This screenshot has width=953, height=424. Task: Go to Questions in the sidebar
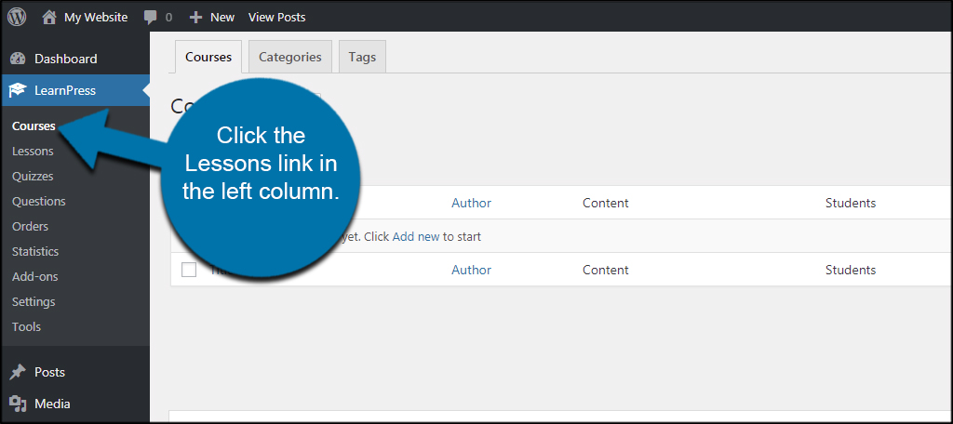39,201
